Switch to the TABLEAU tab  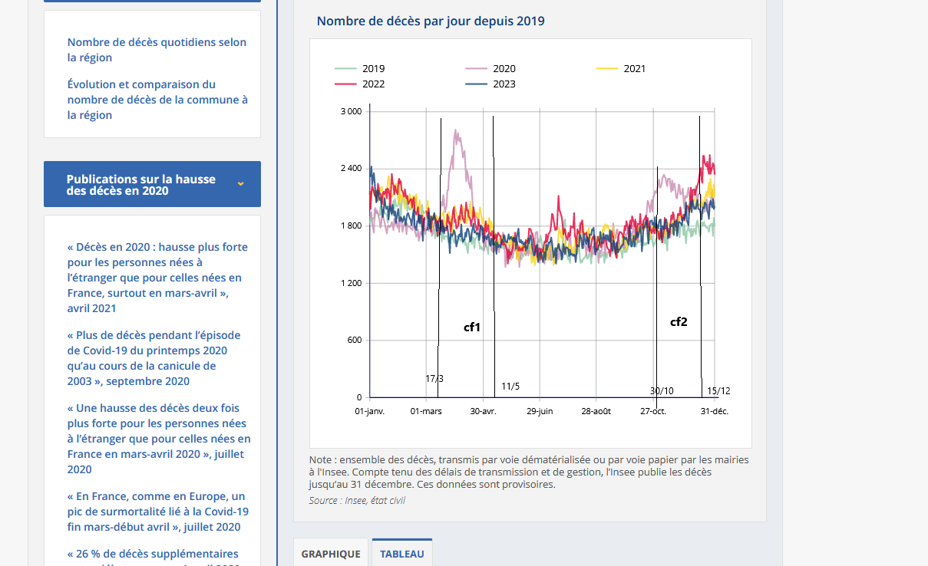[402, 554]
